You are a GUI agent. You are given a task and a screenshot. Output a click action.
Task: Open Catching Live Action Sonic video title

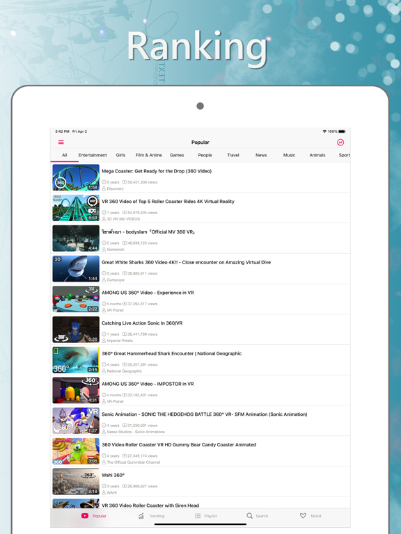[x=142, y=323]
